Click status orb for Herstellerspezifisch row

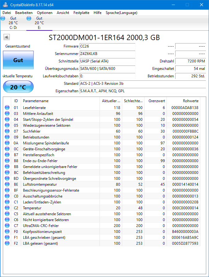click(x=7, y=155)
